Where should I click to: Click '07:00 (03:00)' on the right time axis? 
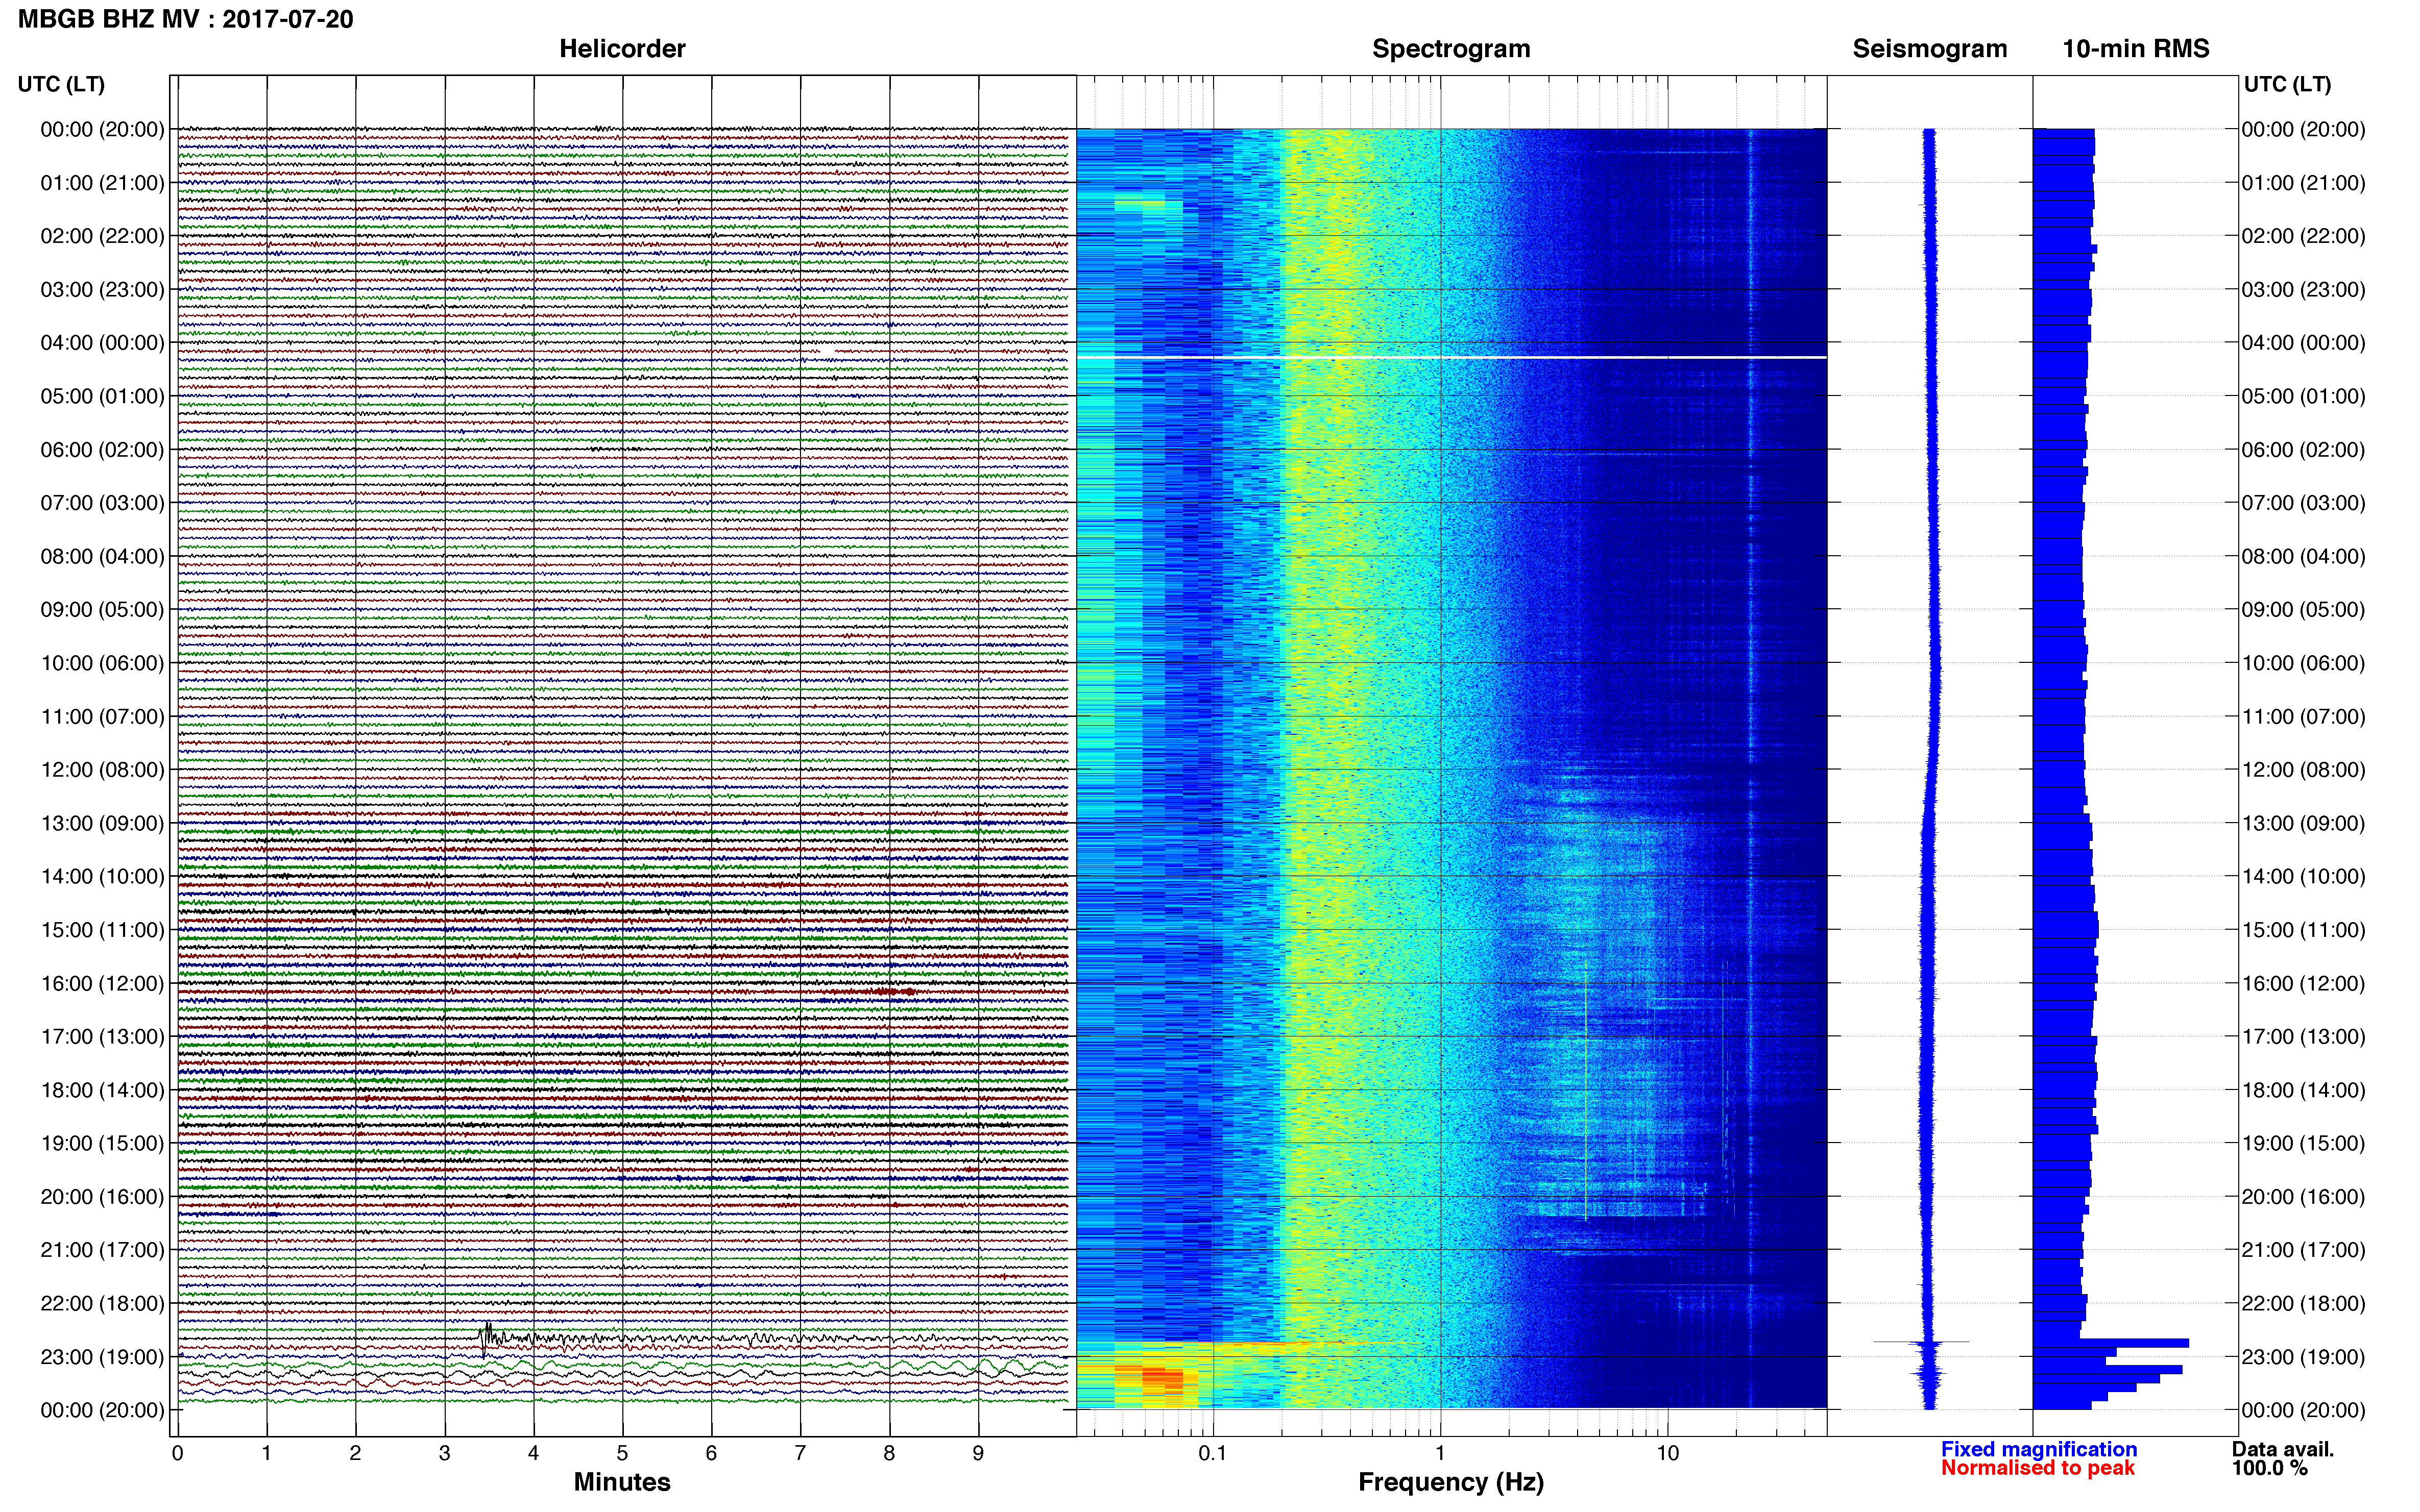pos(2303,503)
